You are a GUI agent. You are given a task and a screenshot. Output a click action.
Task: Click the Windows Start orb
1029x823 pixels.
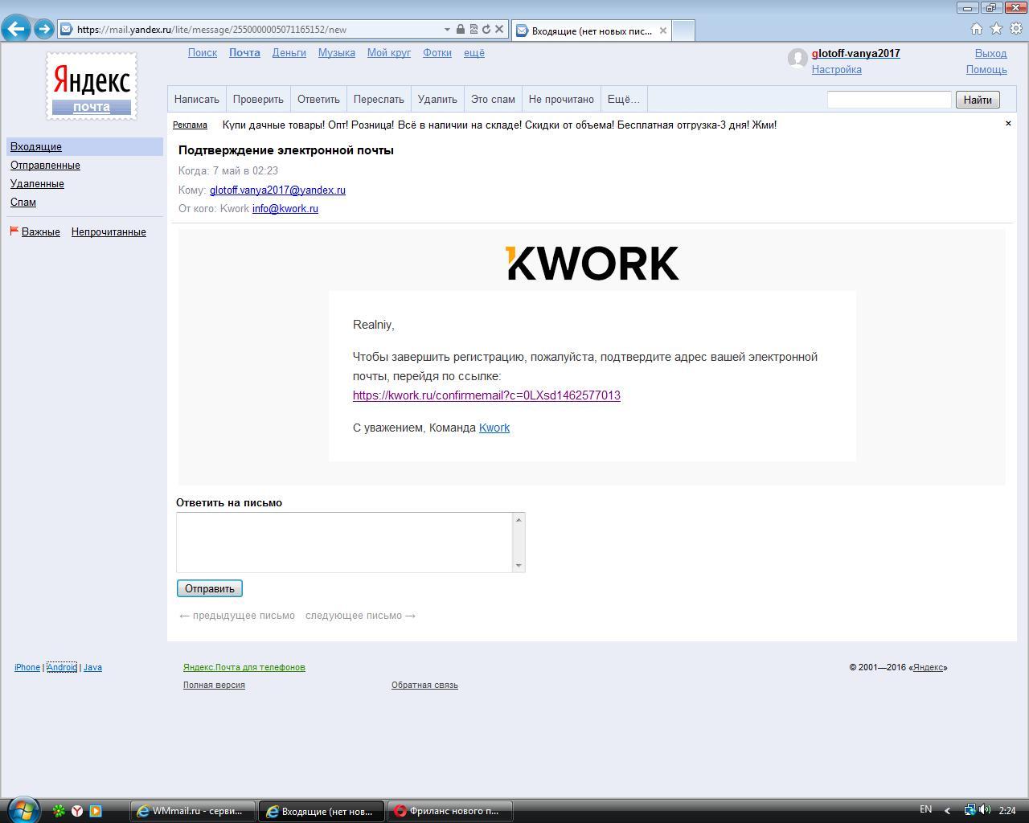[22, 809]
